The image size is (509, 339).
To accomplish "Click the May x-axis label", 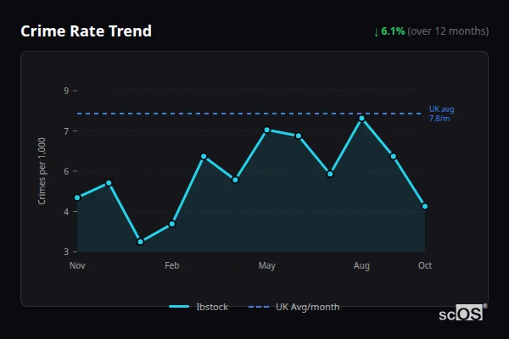I will pos(267,265).
